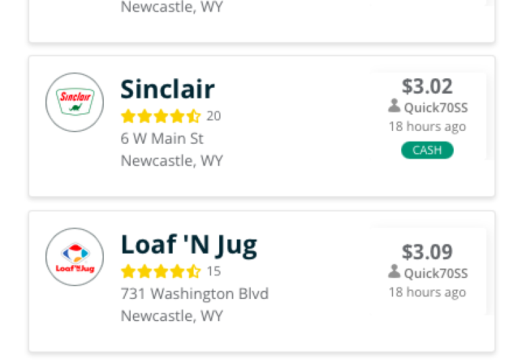Open Quick70SS user icon on Sinclair card
526x361 pixels.
(x=394, y=106)
